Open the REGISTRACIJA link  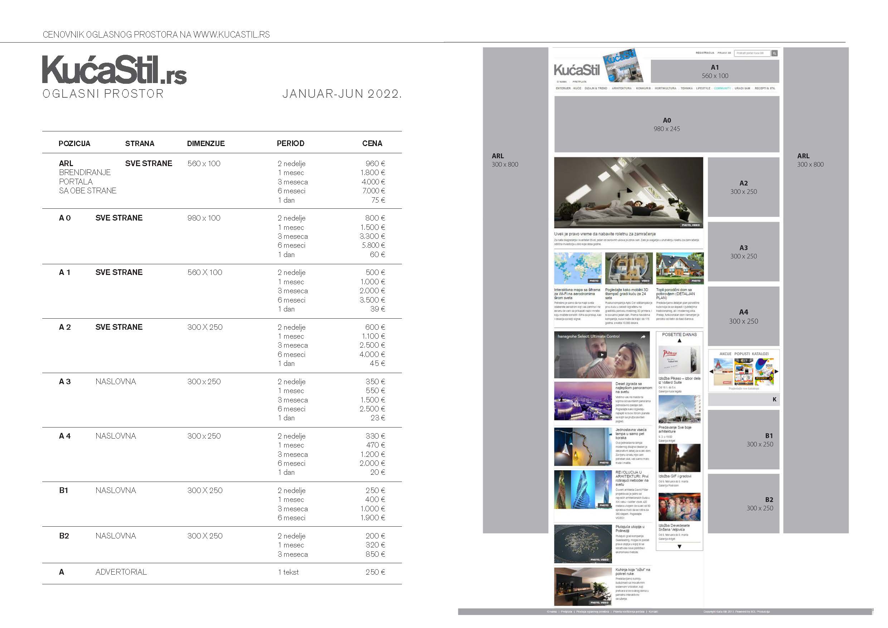(705, 53)
